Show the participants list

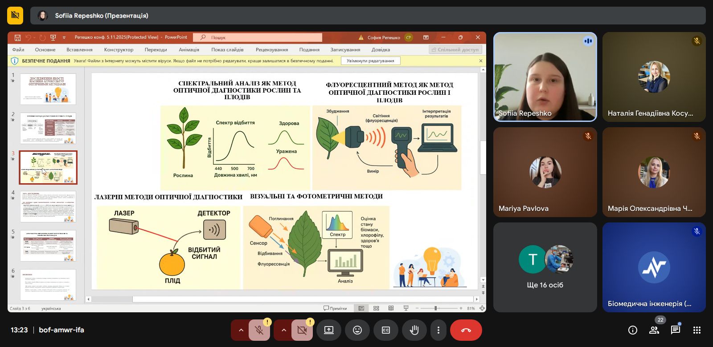(654, 330)
